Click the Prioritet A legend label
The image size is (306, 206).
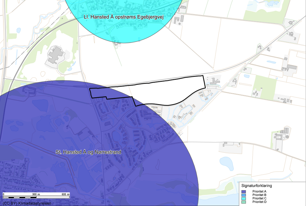(259, 191)
